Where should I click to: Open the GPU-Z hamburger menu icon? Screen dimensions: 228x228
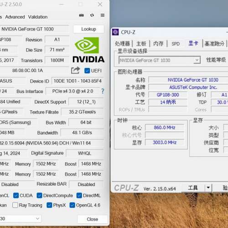point(103,15)
